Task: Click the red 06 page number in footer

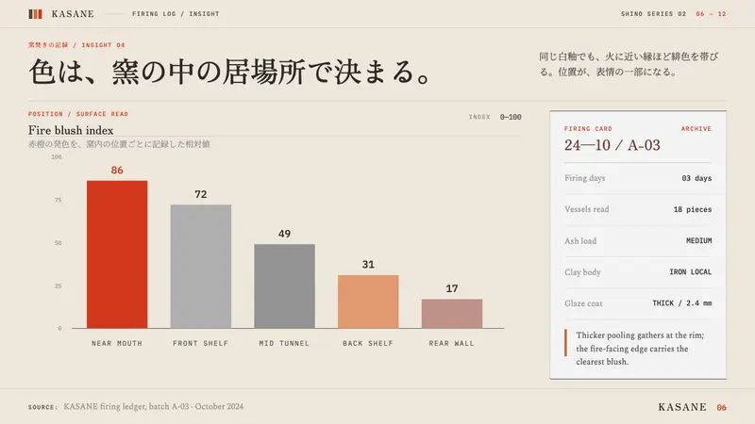Action: (x=721, y=408)
